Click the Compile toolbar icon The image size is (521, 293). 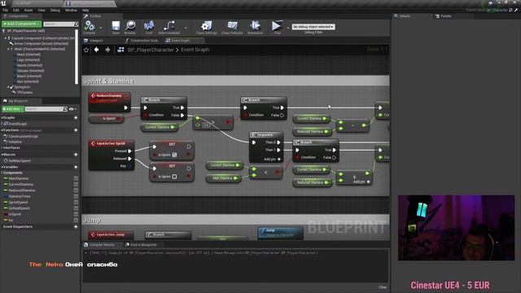point(89,26)
